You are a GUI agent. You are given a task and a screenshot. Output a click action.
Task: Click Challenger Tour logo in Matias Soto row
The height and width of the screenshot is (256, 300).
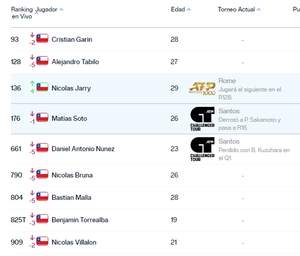202,119
